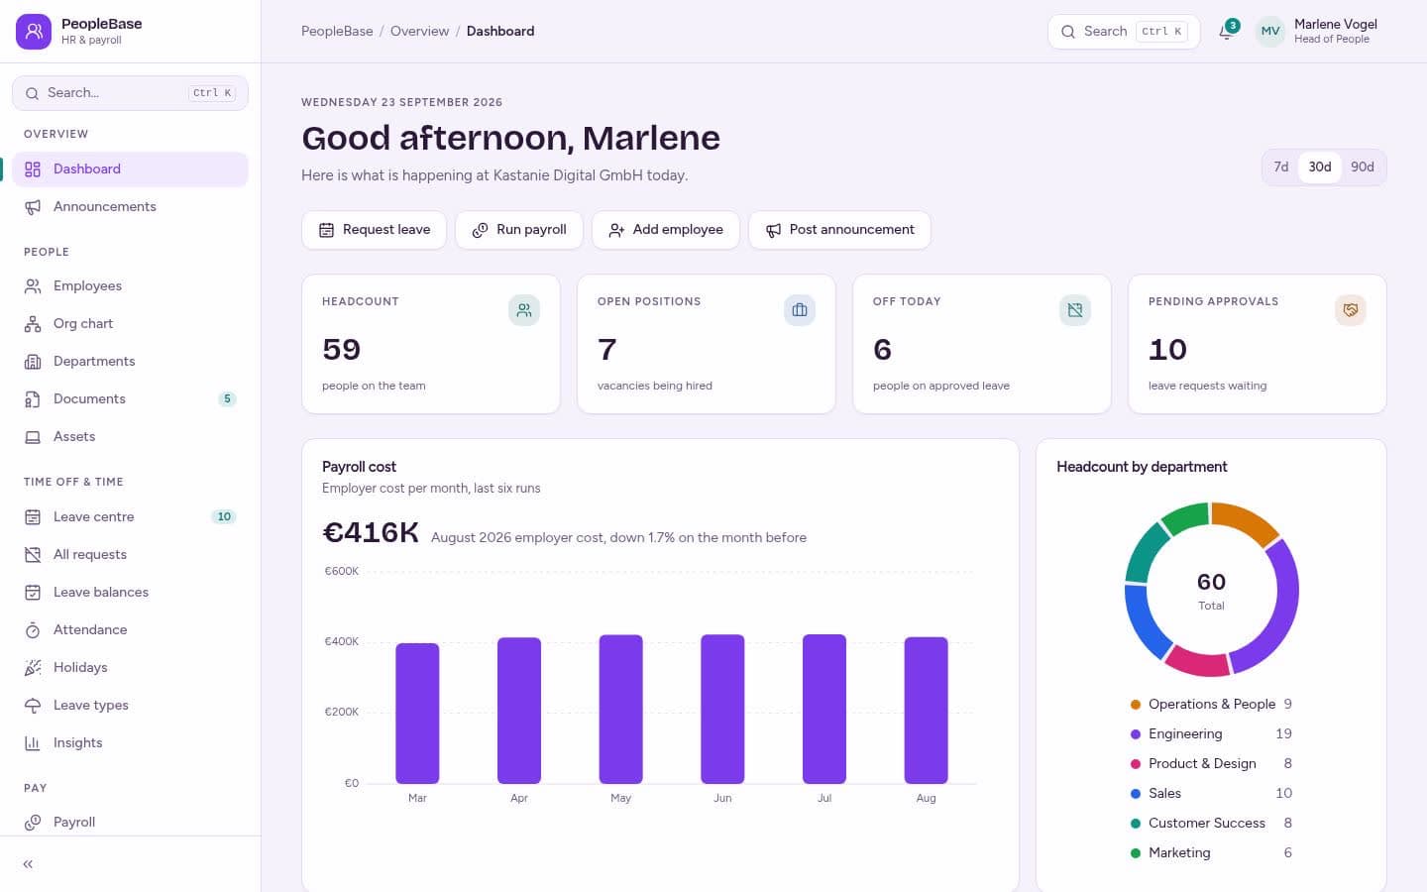Image resolution: width=1427 pixels, height=892 pixels.
Task: Click the Jun payroll bar
Action: (x=722, y=710)
